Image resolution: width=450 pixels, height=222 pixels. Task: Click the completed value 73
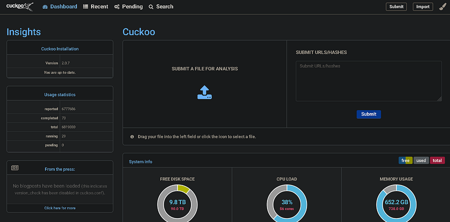[x=63, y=118]
